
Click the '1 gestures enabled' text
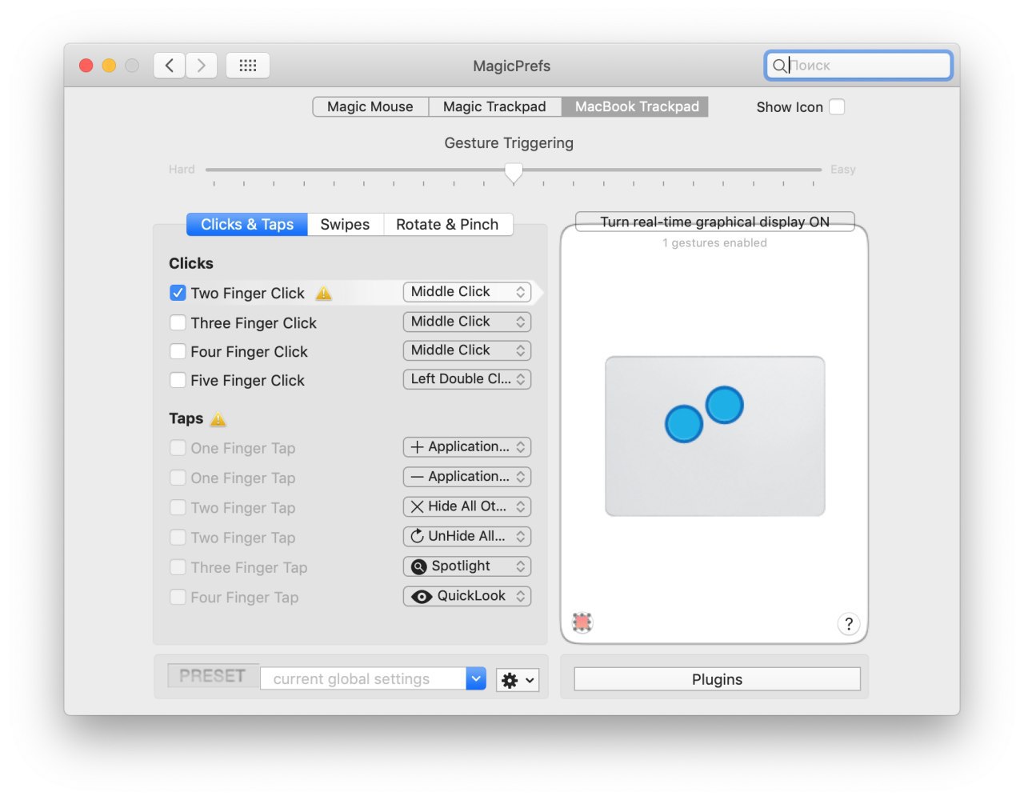714,243
